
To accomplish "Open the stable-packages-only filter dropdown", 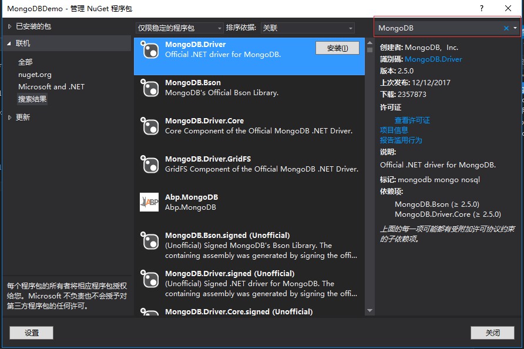I will point(180,28).
